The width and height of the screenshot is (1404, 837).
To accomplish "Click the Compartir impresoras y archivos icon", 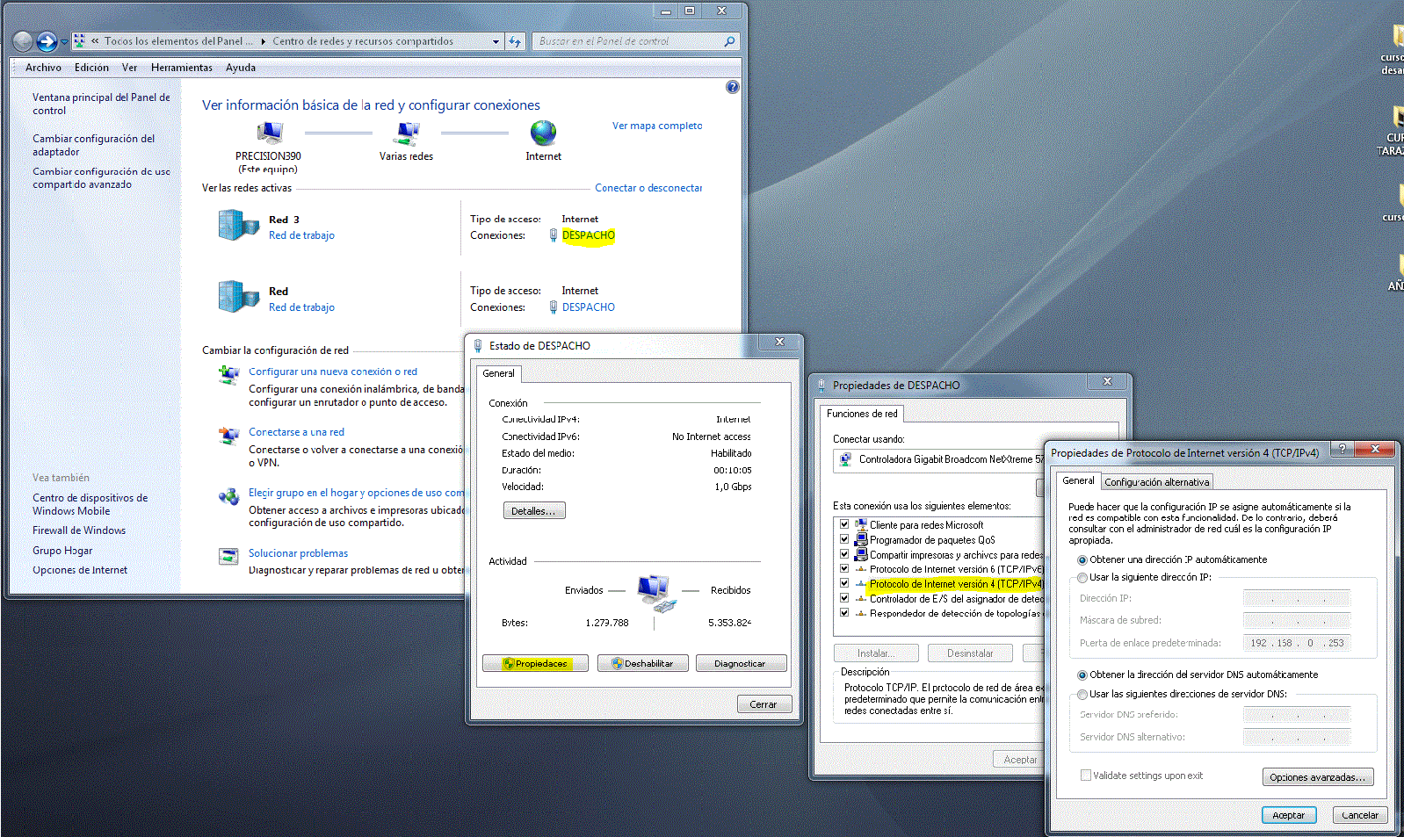I will pos(861,554).
